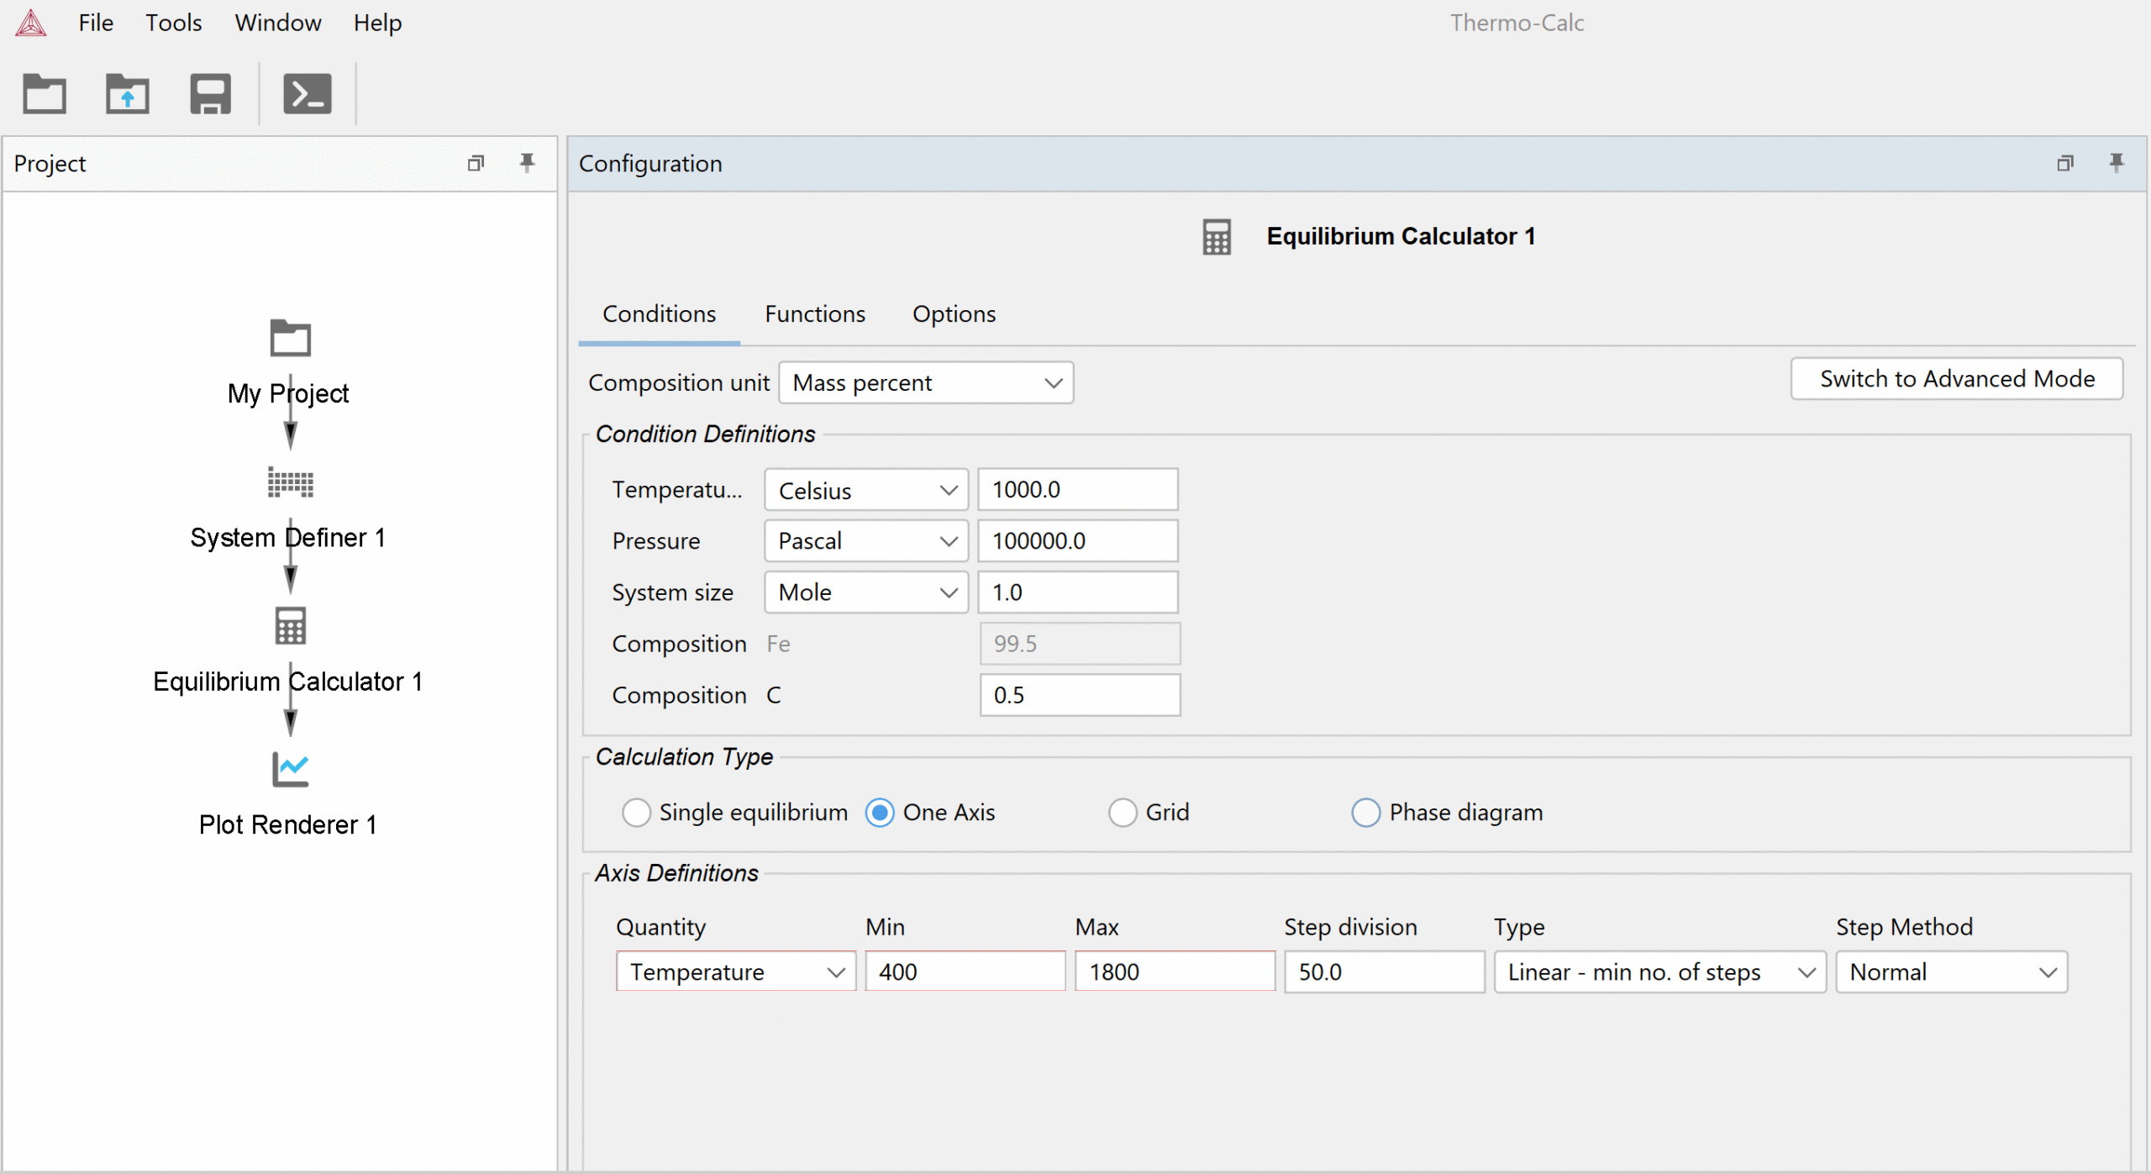Open System size Mole dropdown
2151x1174 pixels.
coord(865,592)
